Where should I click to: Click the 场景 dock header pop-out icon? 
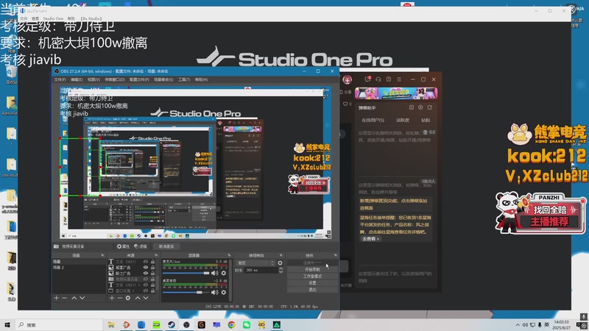pos(102,255)
